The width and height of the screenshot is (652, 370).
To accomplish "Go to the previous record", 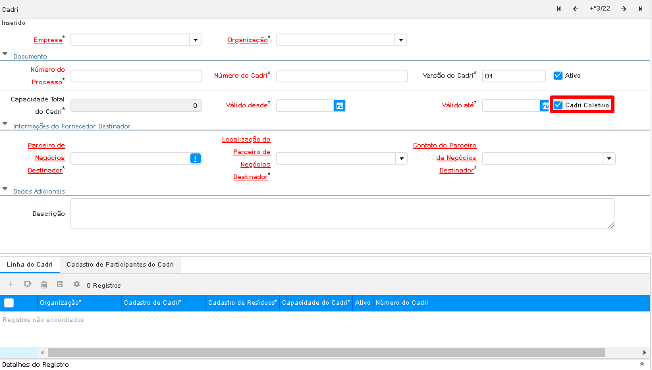I will point(575,9).
